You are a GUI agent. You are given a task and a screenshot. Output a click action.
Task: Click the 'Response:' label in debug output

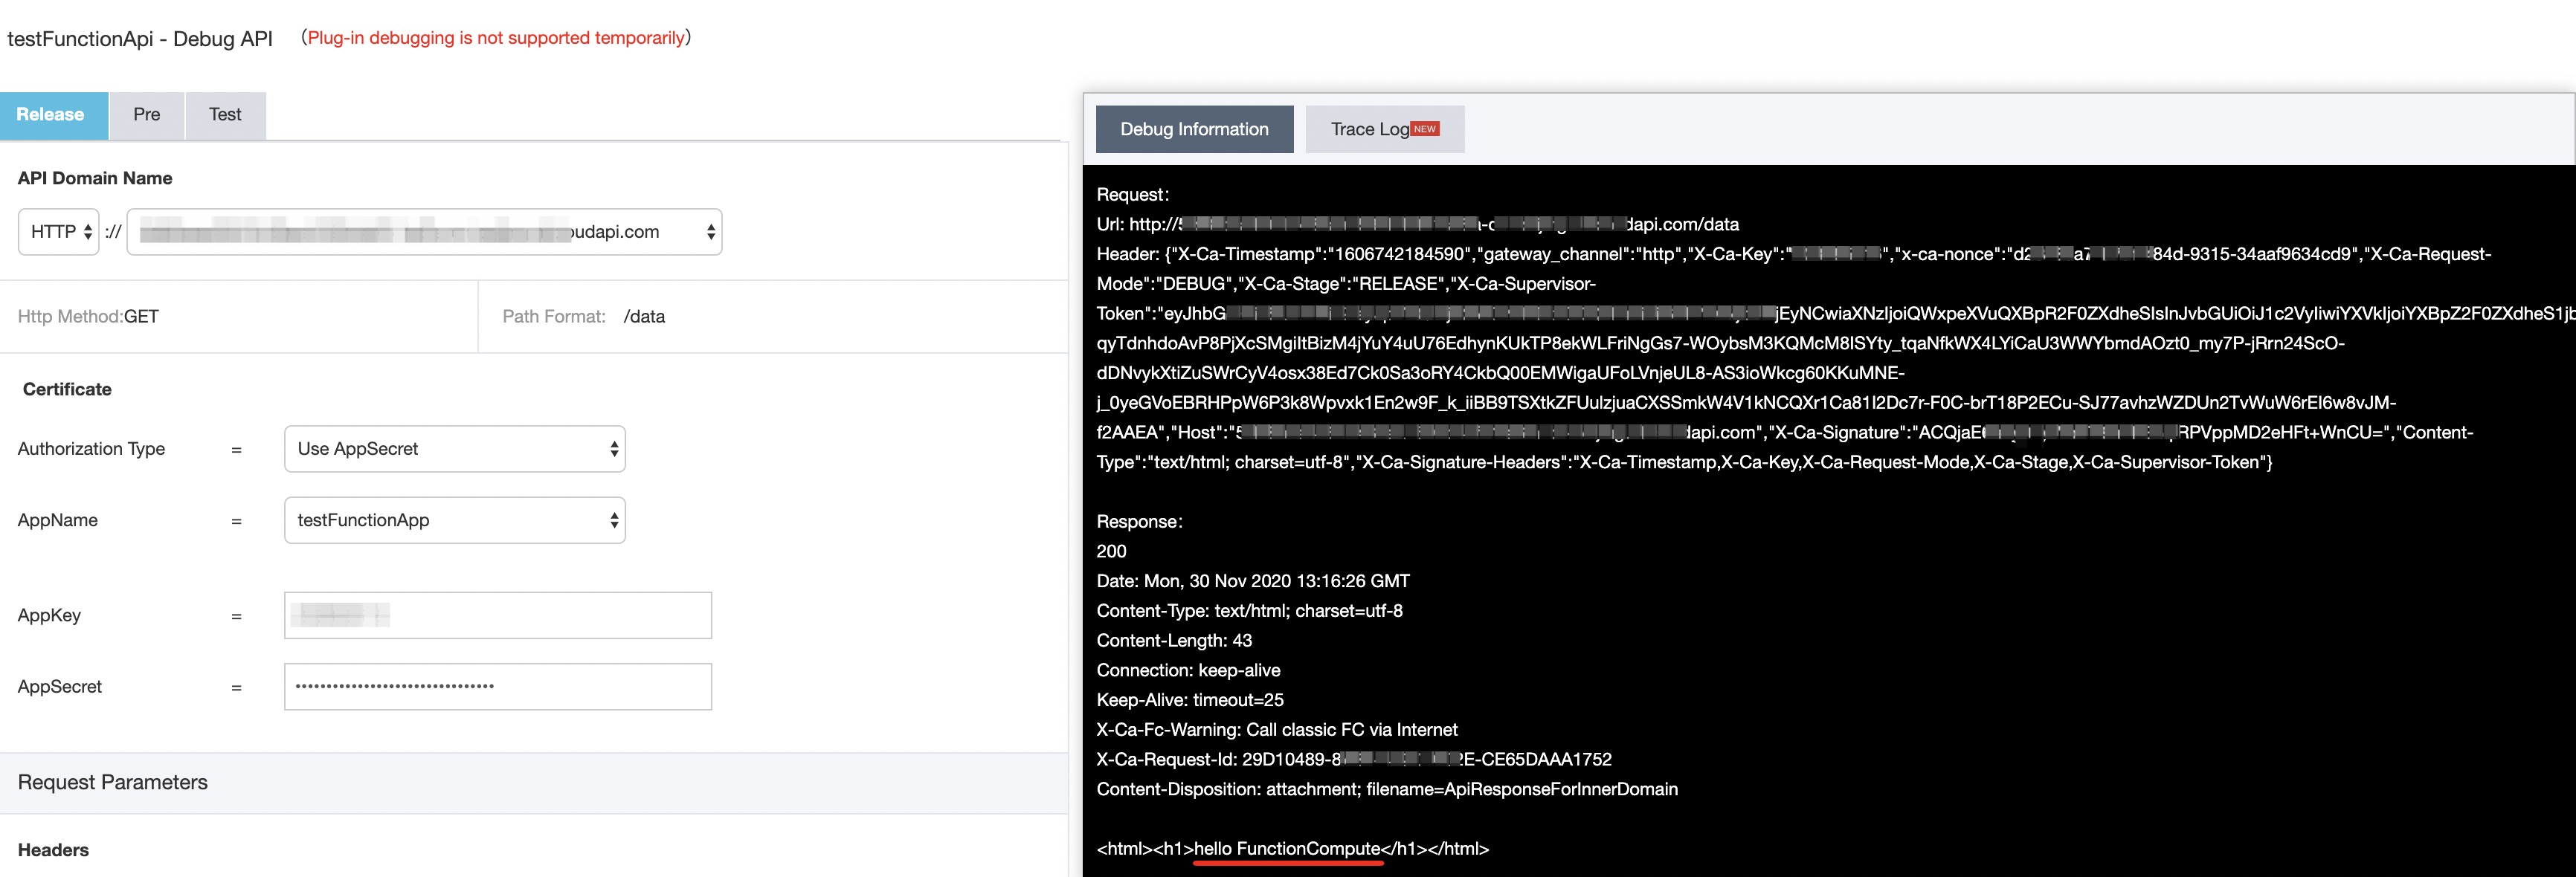[x=1139, y=522]
